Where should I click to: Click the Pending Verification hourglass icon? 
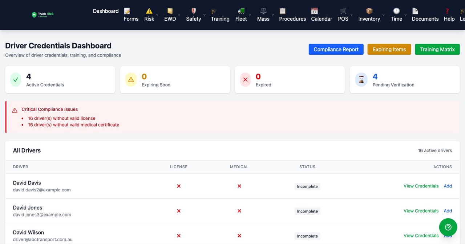[361, 79]
